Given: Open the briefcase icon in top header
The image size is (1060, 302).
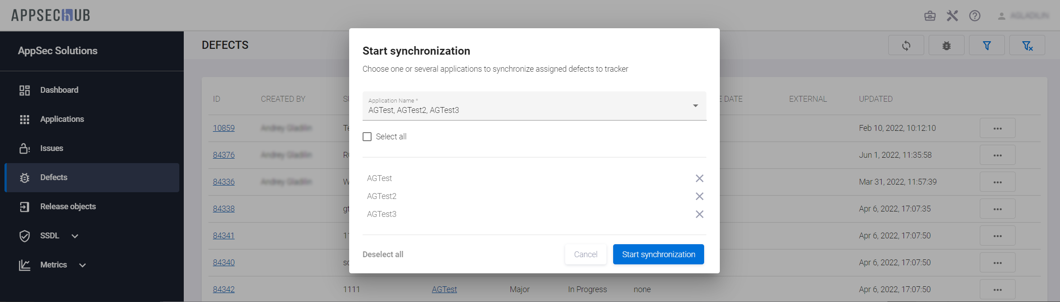Looking at the screenshot, I should pos(930,16).
